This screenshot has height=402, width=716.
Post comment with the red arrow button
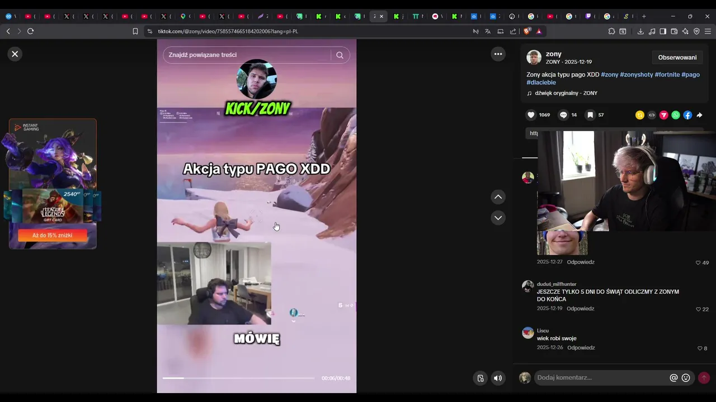coord(704,378)
